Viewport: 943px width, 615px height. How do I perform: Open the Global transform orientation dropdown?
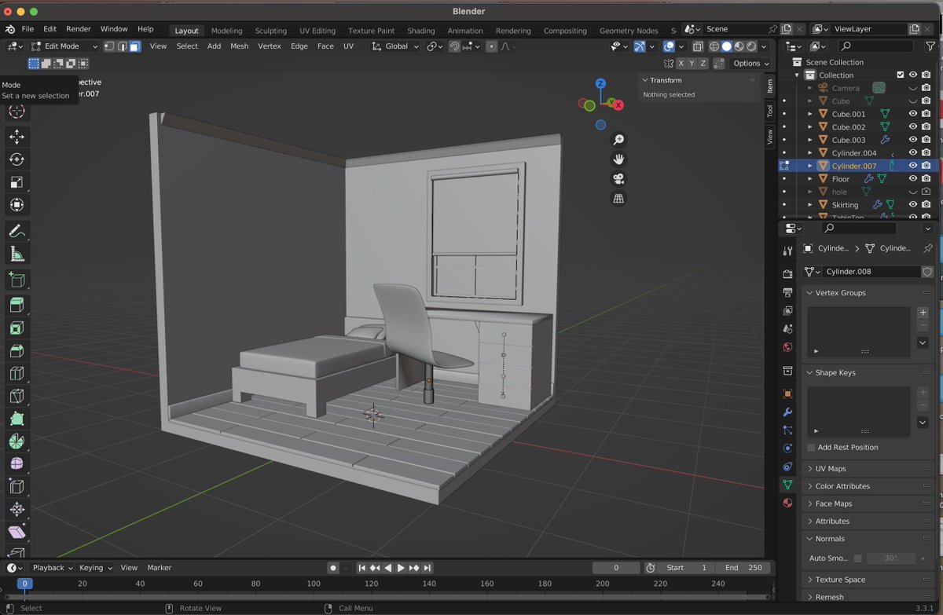(x=395, y=46)
